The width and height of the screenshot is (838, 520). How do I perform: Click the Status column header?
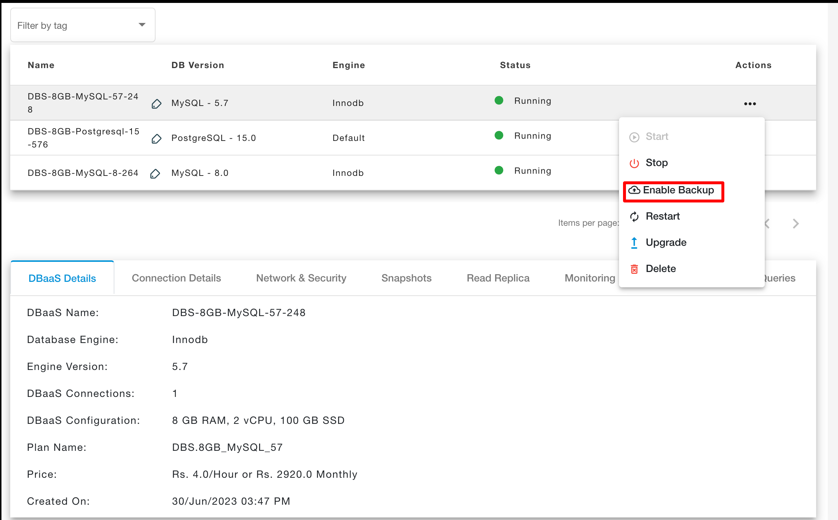point(515,65)
